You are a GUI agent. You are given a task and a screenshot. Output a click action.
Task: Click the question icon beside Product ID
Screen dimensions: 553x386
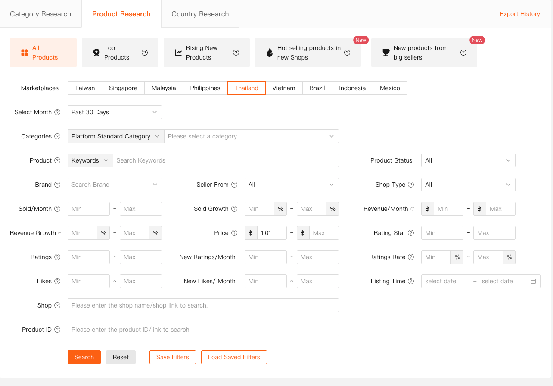pyautogui.click(x=57, y=330)
